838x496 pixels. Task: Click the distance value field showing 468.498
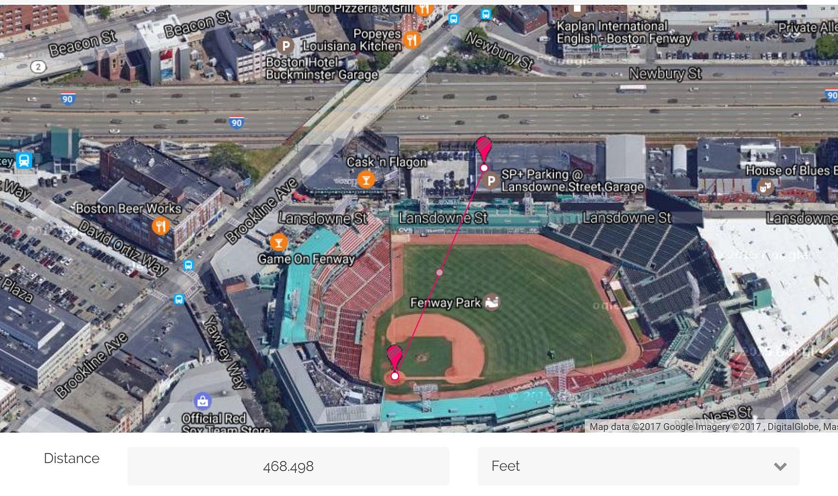click(288, 466)
